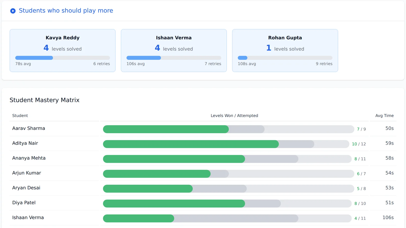Select the Diya Patel row name
The width and height of the screenshot is (406, 228).
[x=24, y=203]
